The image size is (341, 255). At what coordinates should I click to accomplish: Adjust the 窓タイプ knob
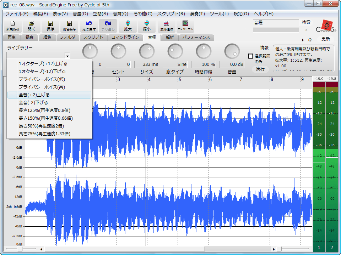pos(175,51)
